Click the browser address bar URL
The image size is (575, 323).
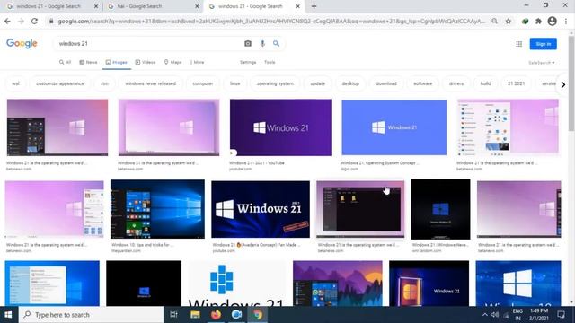point(271,22)
